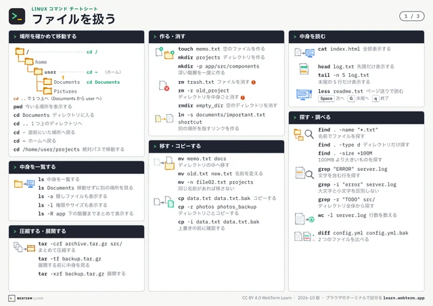Click the 中身を一覧する section header
Image resolution: width=433 pixels, height=306 pixels.
click(x=76, y=168)
